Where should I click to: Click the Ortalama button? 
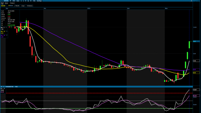[30, 5]
